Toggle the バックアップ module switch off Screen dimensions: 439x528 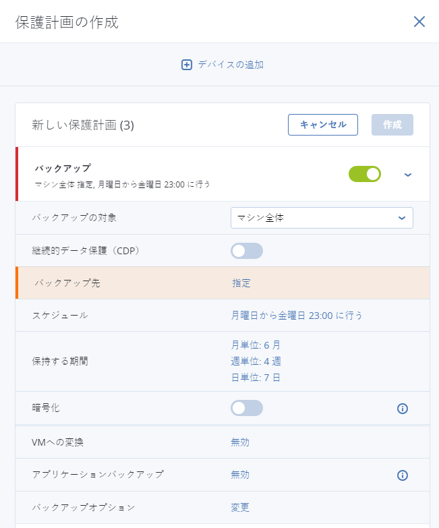pos(365,174)
